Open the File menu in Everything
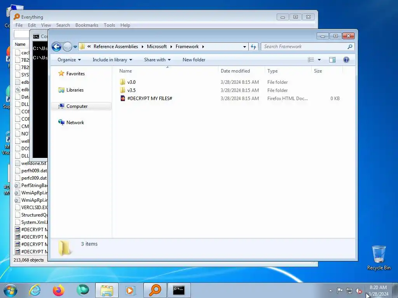The width and height of the screenshot is (398, 298). pyautogui.click(x=19, y=25)
